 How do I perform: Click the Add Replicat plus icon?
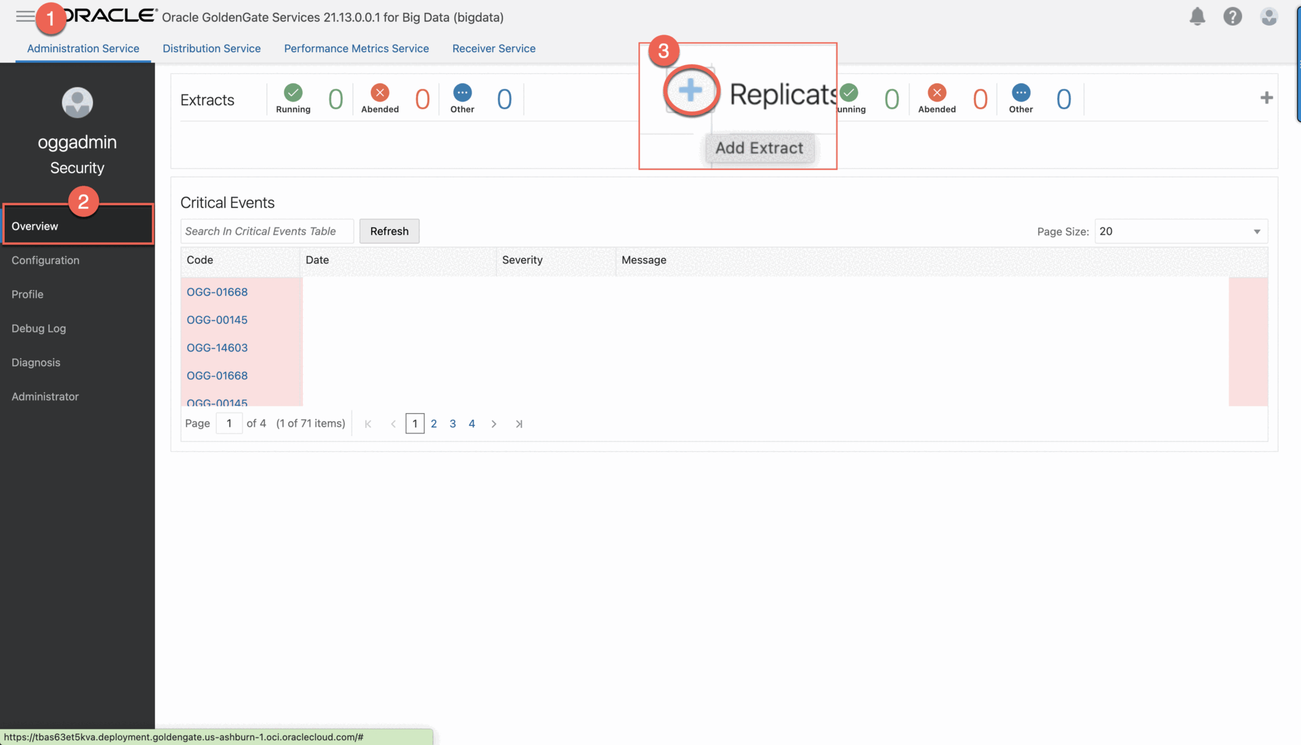coord(1266,98)
